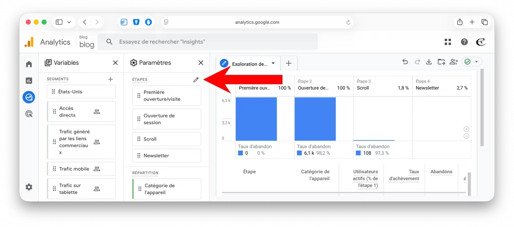This screenshot has width=514, height=227.
Task: Click the Bitwarden shield extension icon
Action: tap(136, 22)
